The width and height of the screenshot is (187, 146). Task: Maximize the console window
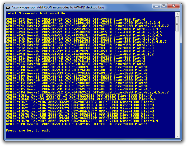164,6
